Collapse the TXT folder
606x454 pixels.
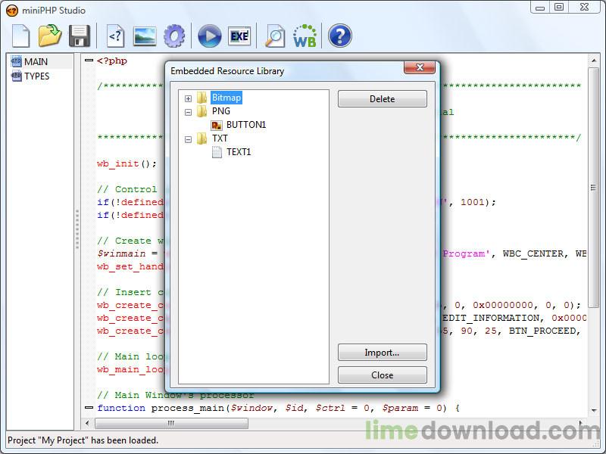click(x=188, y=138)
